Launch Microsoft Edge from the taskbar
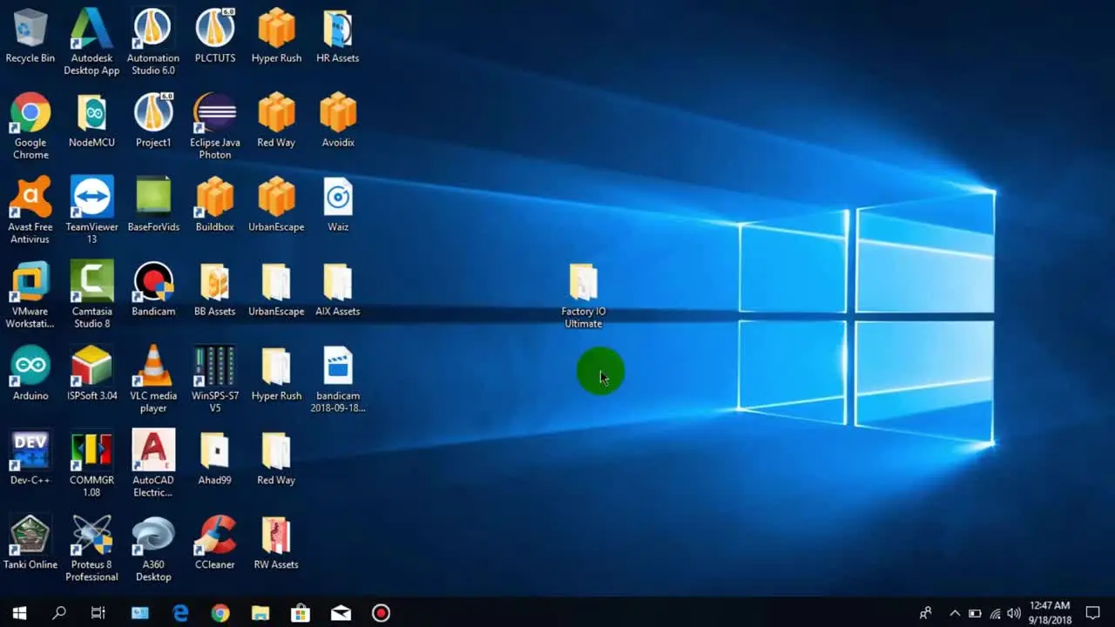Screen dimensions: 1115x627 click(180, 613)
